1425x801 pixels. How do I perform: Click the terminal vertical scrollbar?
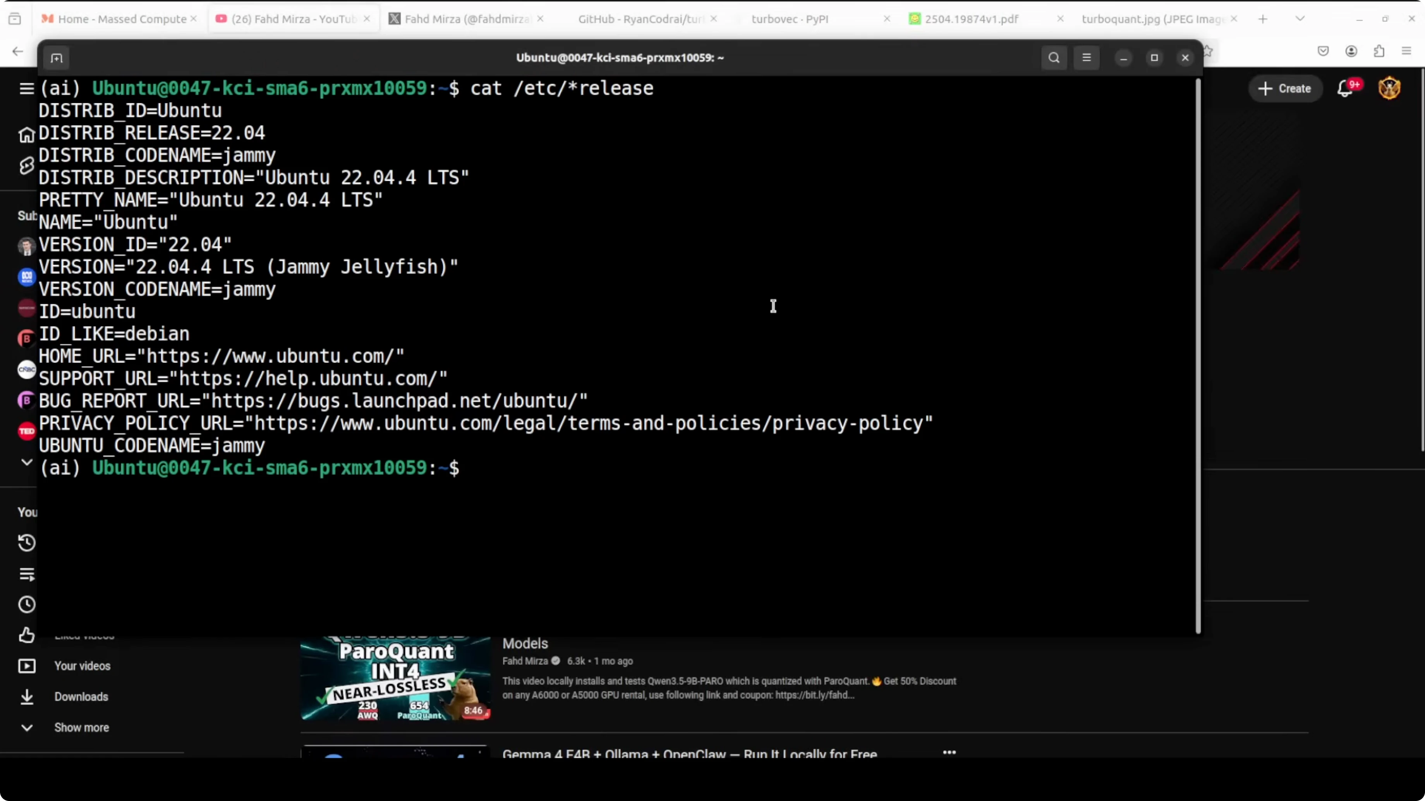pyautogui.click(x=1198, y=354)
